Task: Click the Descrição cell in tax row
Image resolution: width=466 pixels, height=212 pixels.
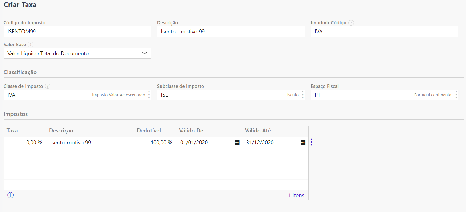Action: [90, 142]
